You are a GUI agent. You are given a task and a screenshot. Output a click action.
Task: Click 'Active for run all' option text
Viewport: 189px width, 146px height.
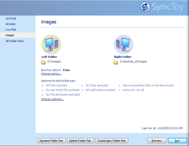tap(133, 90)
